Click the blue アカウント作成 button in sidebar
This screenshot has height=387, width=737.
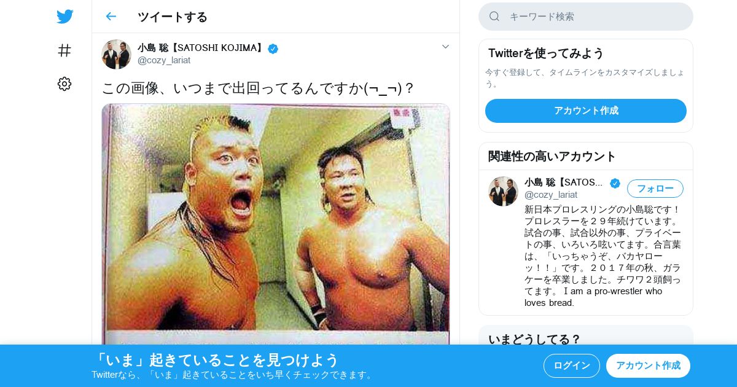pyautogui.click(x=586, y=111)
